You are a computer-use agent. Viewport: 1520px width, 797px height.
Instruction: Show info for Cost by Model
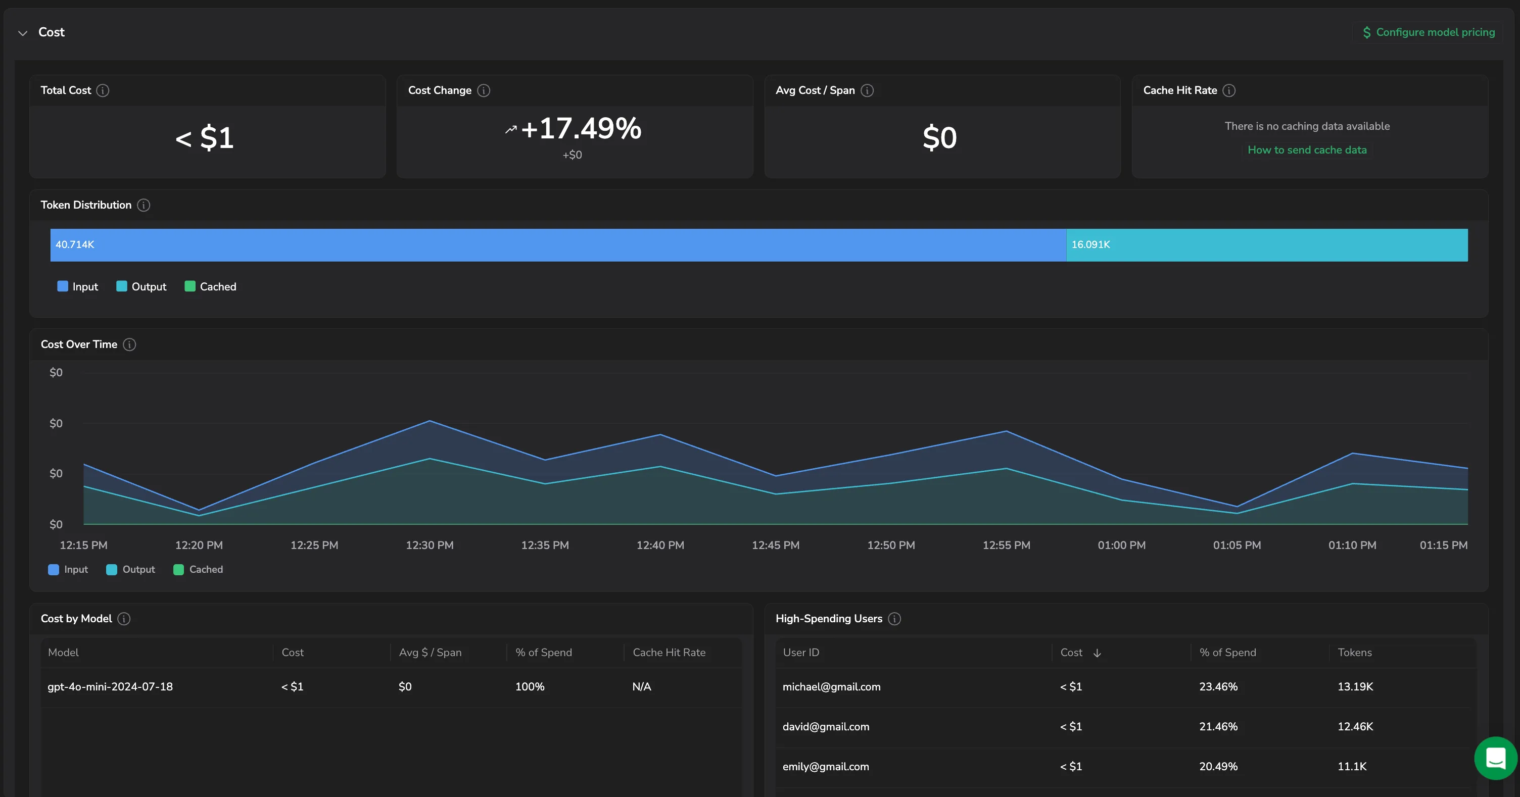click(124, 618)
